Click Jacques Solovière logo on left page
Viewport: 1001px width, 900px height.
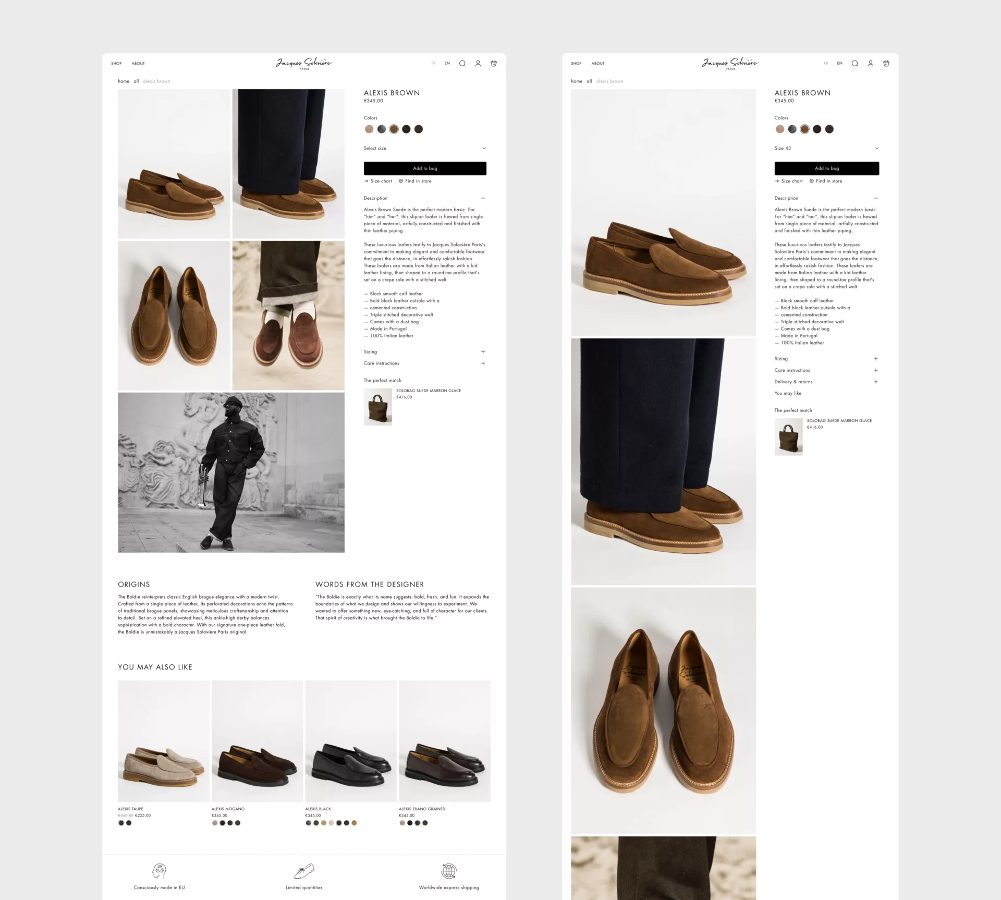(x=304, y=64)
